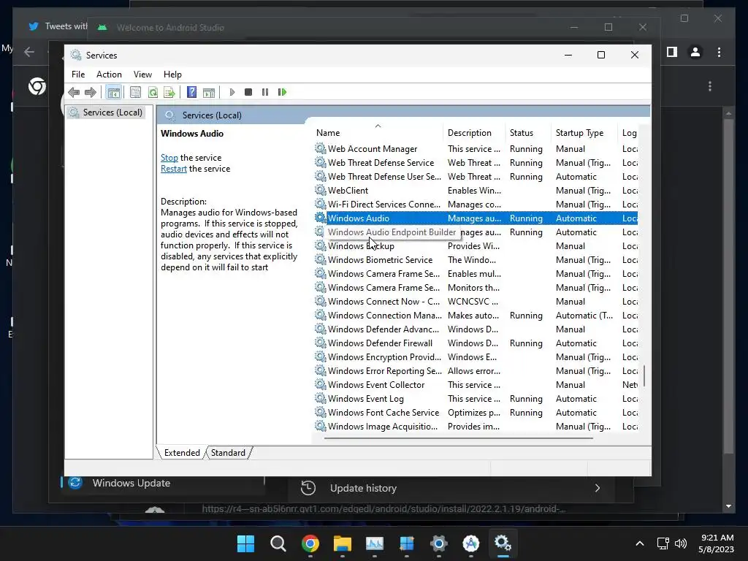This screenshot has height=561, width=748.
Task: Pause the service with the pause icon
Action: pos(265,92)
